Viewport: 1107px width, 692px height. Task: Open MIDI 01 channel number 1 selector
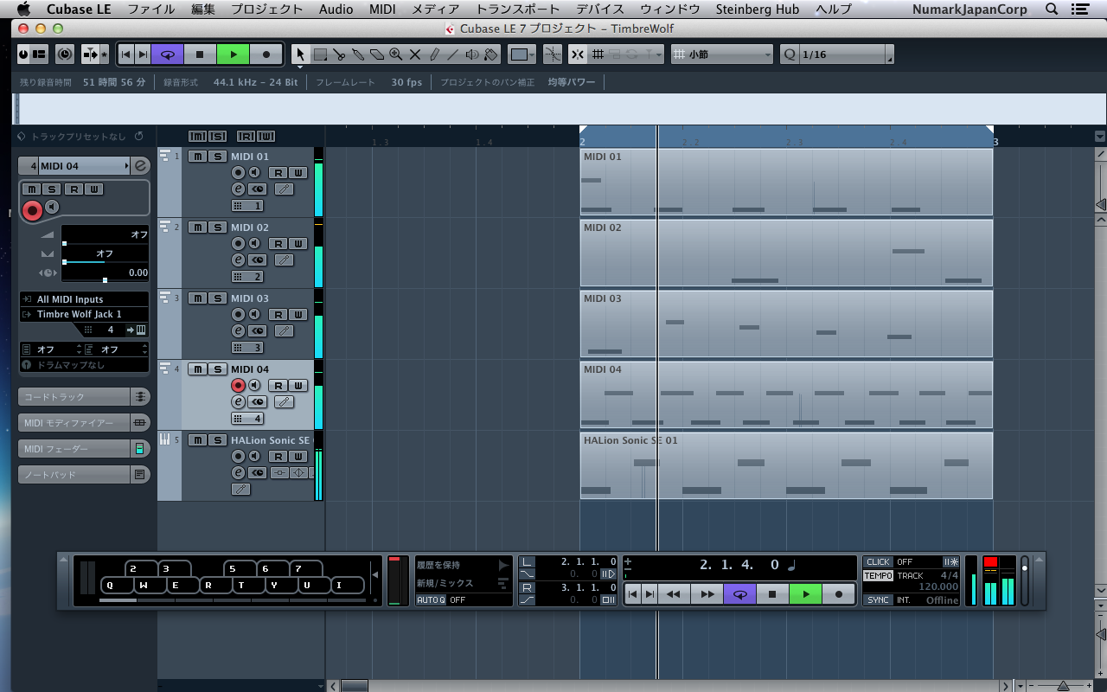click(x=247, y=206)
